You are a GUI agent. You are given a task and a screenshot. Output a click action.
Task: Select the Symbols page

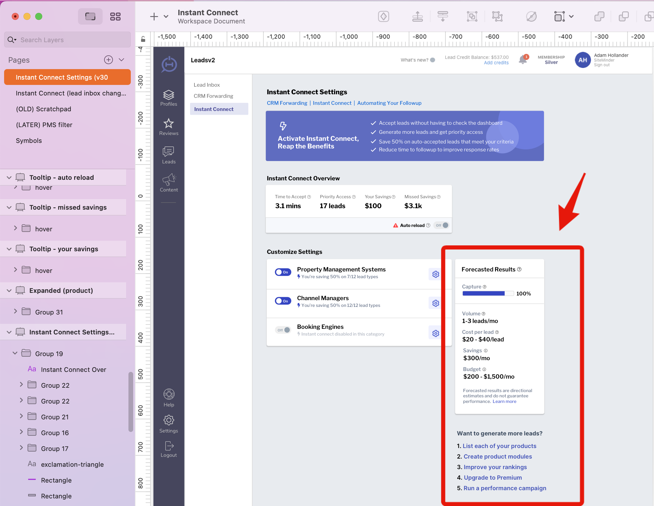coord(29,141)
